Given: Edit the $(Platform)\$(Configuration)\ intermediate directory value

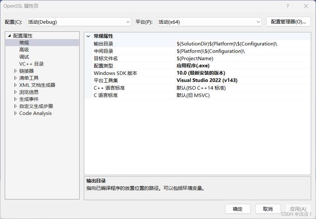Looking at the screenshot, I should (211, 51).
